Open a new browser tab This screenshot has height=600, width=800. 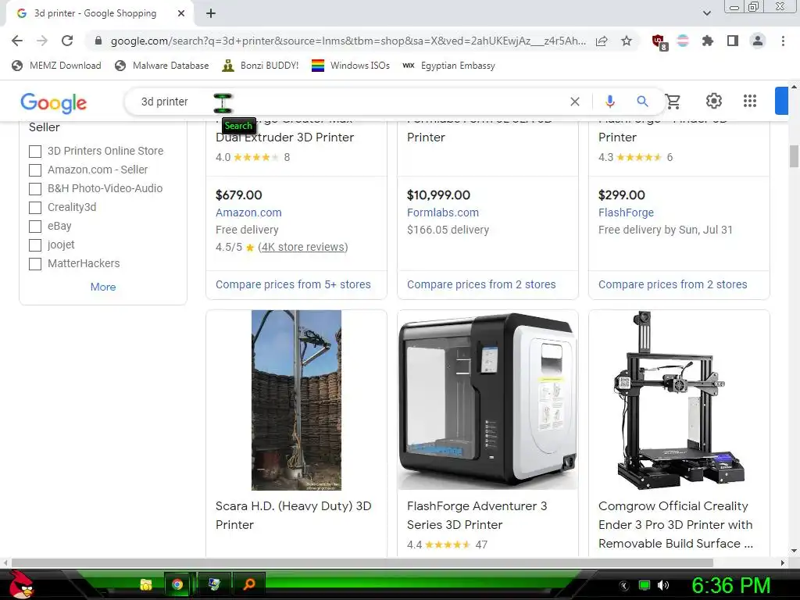(x=211, y=13)
